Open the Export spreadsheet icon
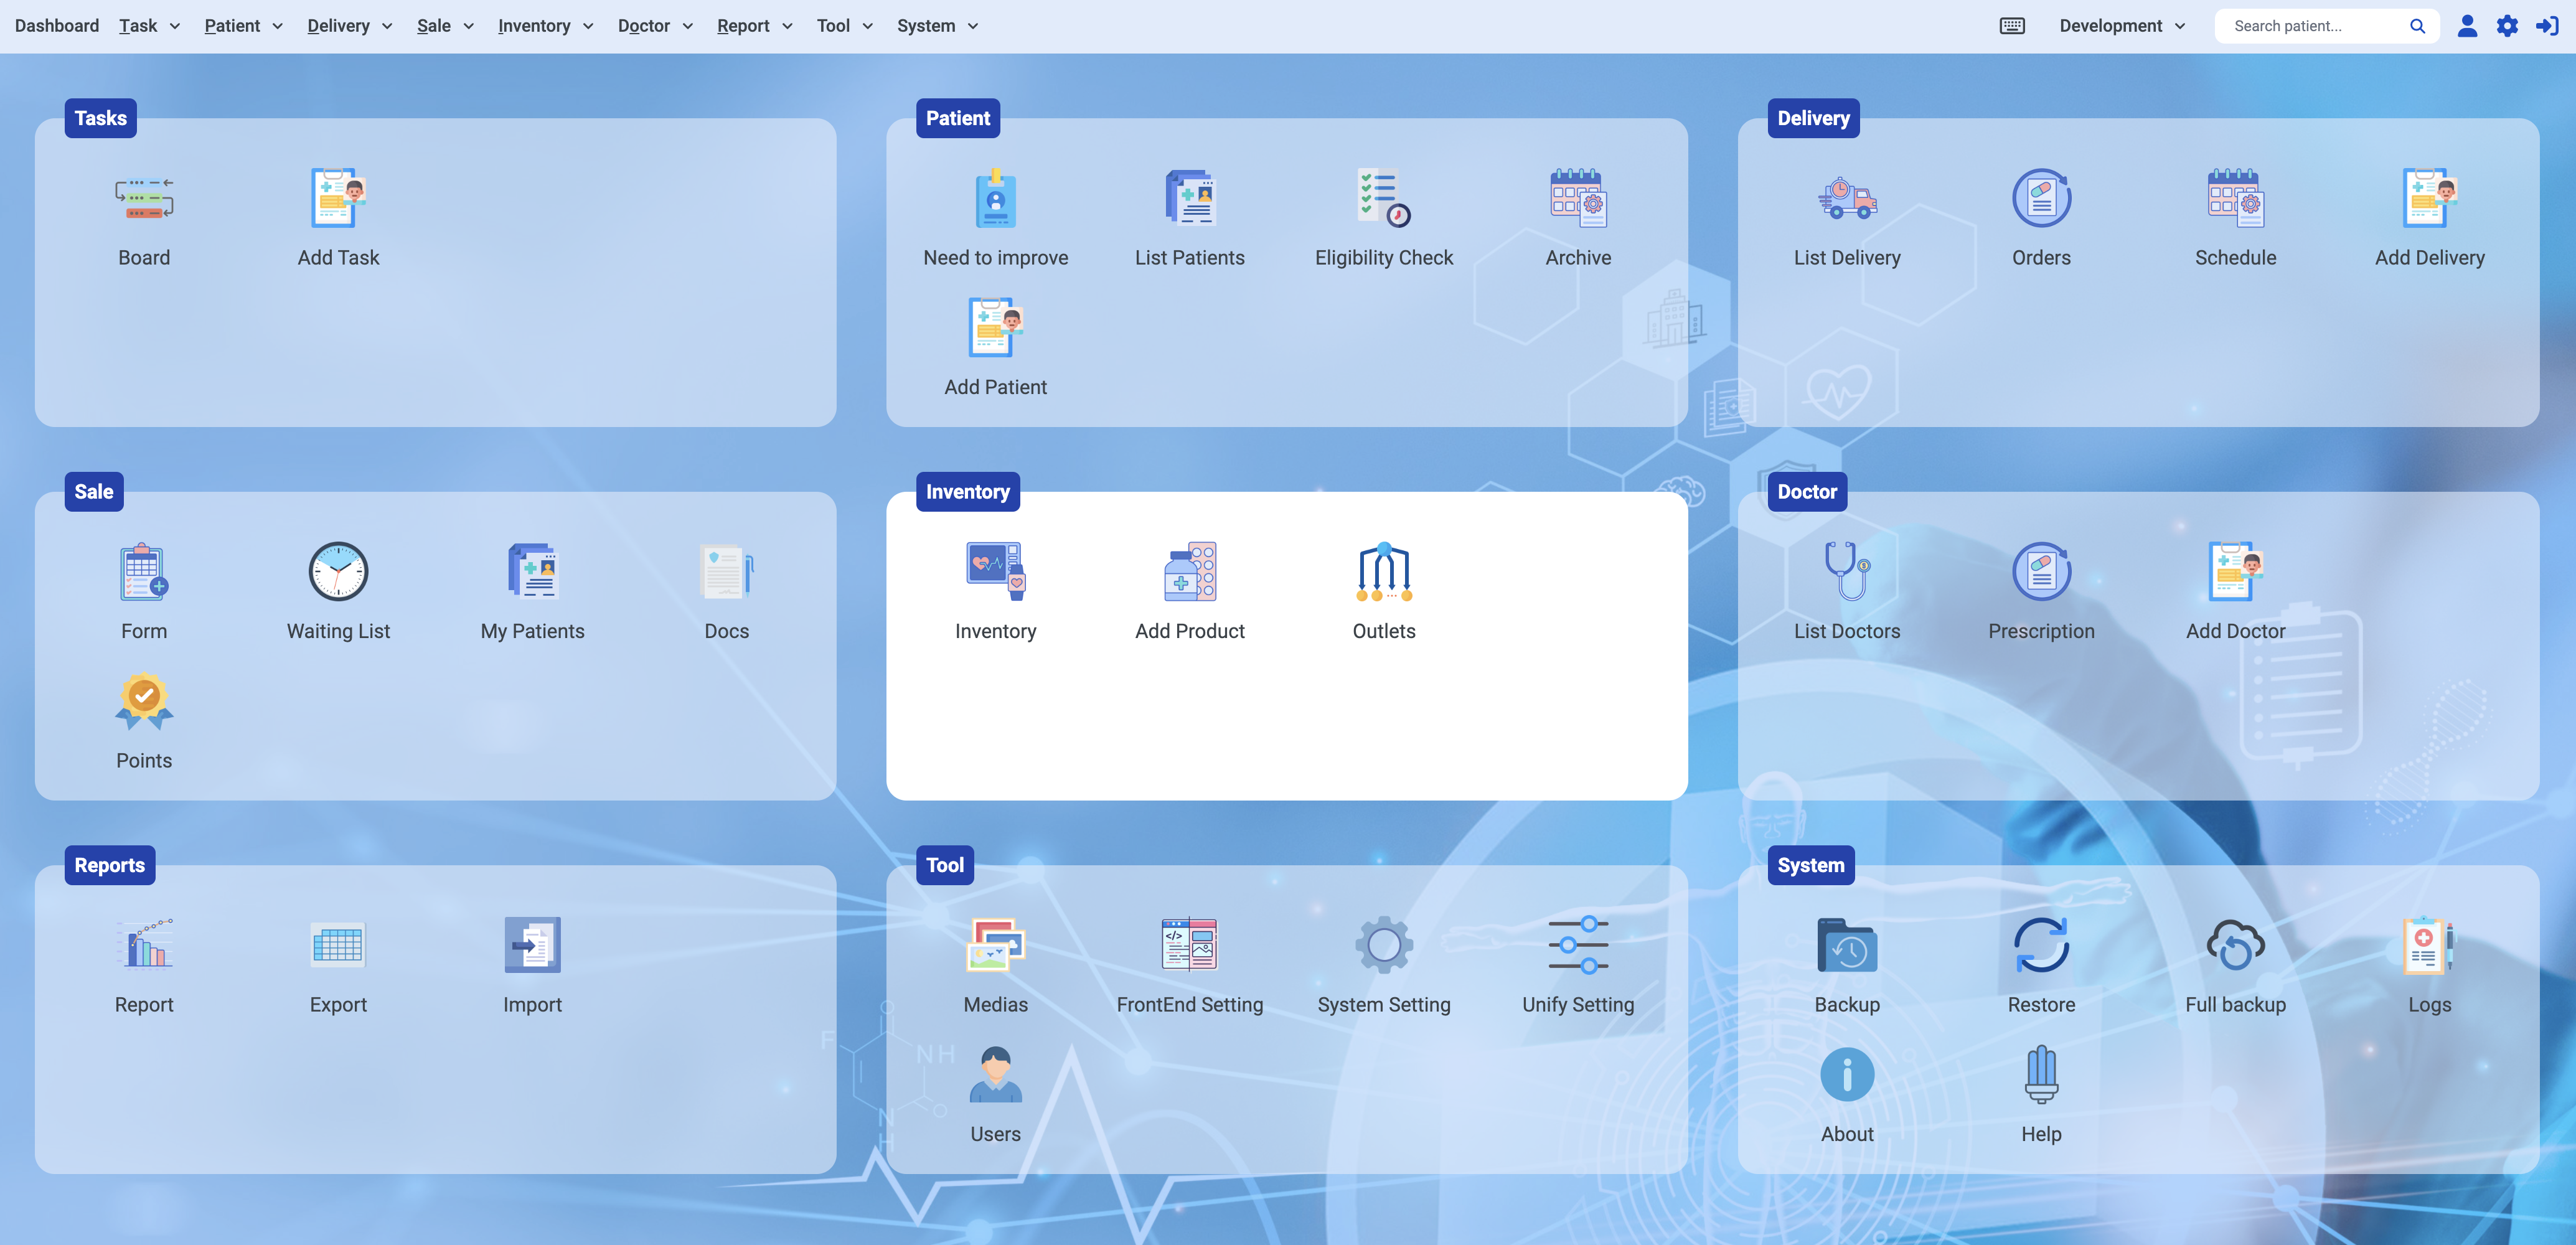Screen dimensions: 2576x1245 point(338,945)
